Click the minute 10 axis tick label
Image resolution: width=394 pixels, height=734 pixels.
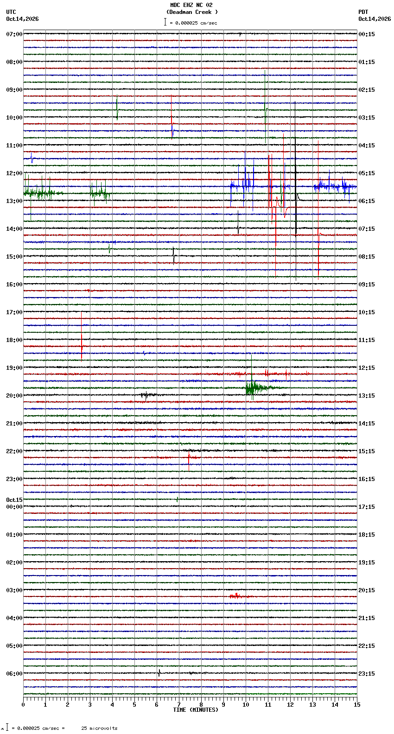[246, 705]
